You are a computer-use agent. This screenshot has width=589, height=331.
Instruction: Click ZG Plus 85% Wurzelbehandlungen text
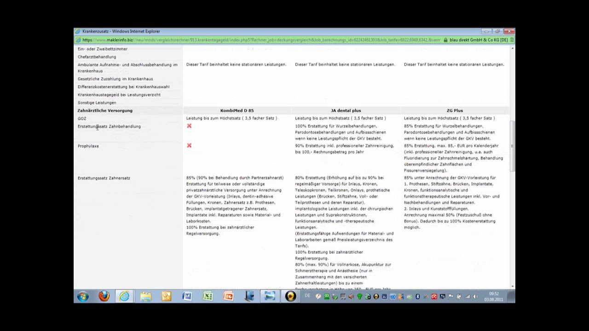(450, 132)
